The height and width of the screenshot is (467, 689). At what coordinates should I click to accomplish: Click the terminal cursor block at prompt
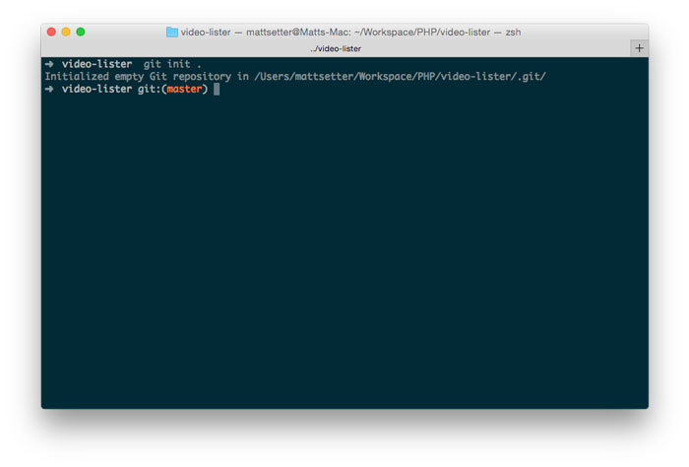[x=217, y=89]
